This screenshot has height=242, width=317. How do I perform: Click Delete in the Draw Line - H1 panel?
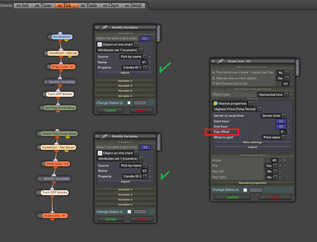(x=275, y=197)
